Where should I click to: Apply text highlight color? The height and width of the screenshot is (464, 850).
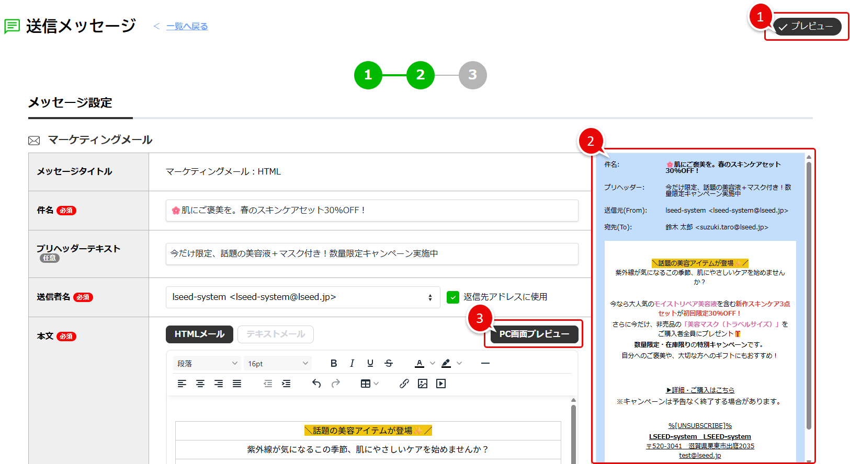pyautogui.click(x=446, y=363)
